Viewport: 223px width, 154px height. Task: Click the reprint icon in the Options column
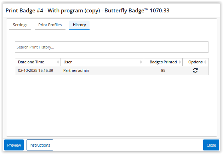tap(195, 70)
